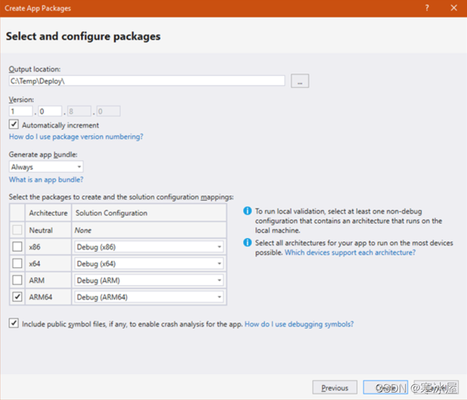Open 'How do I use debugging symbols?' link

click(x=299, y=324)
